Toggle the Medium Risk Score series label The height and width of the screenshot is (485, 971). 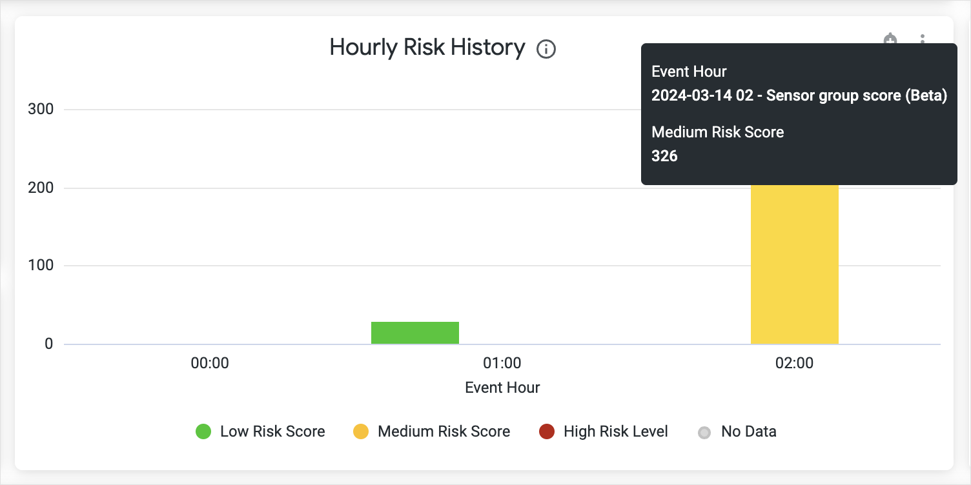(x=444, y=431)
